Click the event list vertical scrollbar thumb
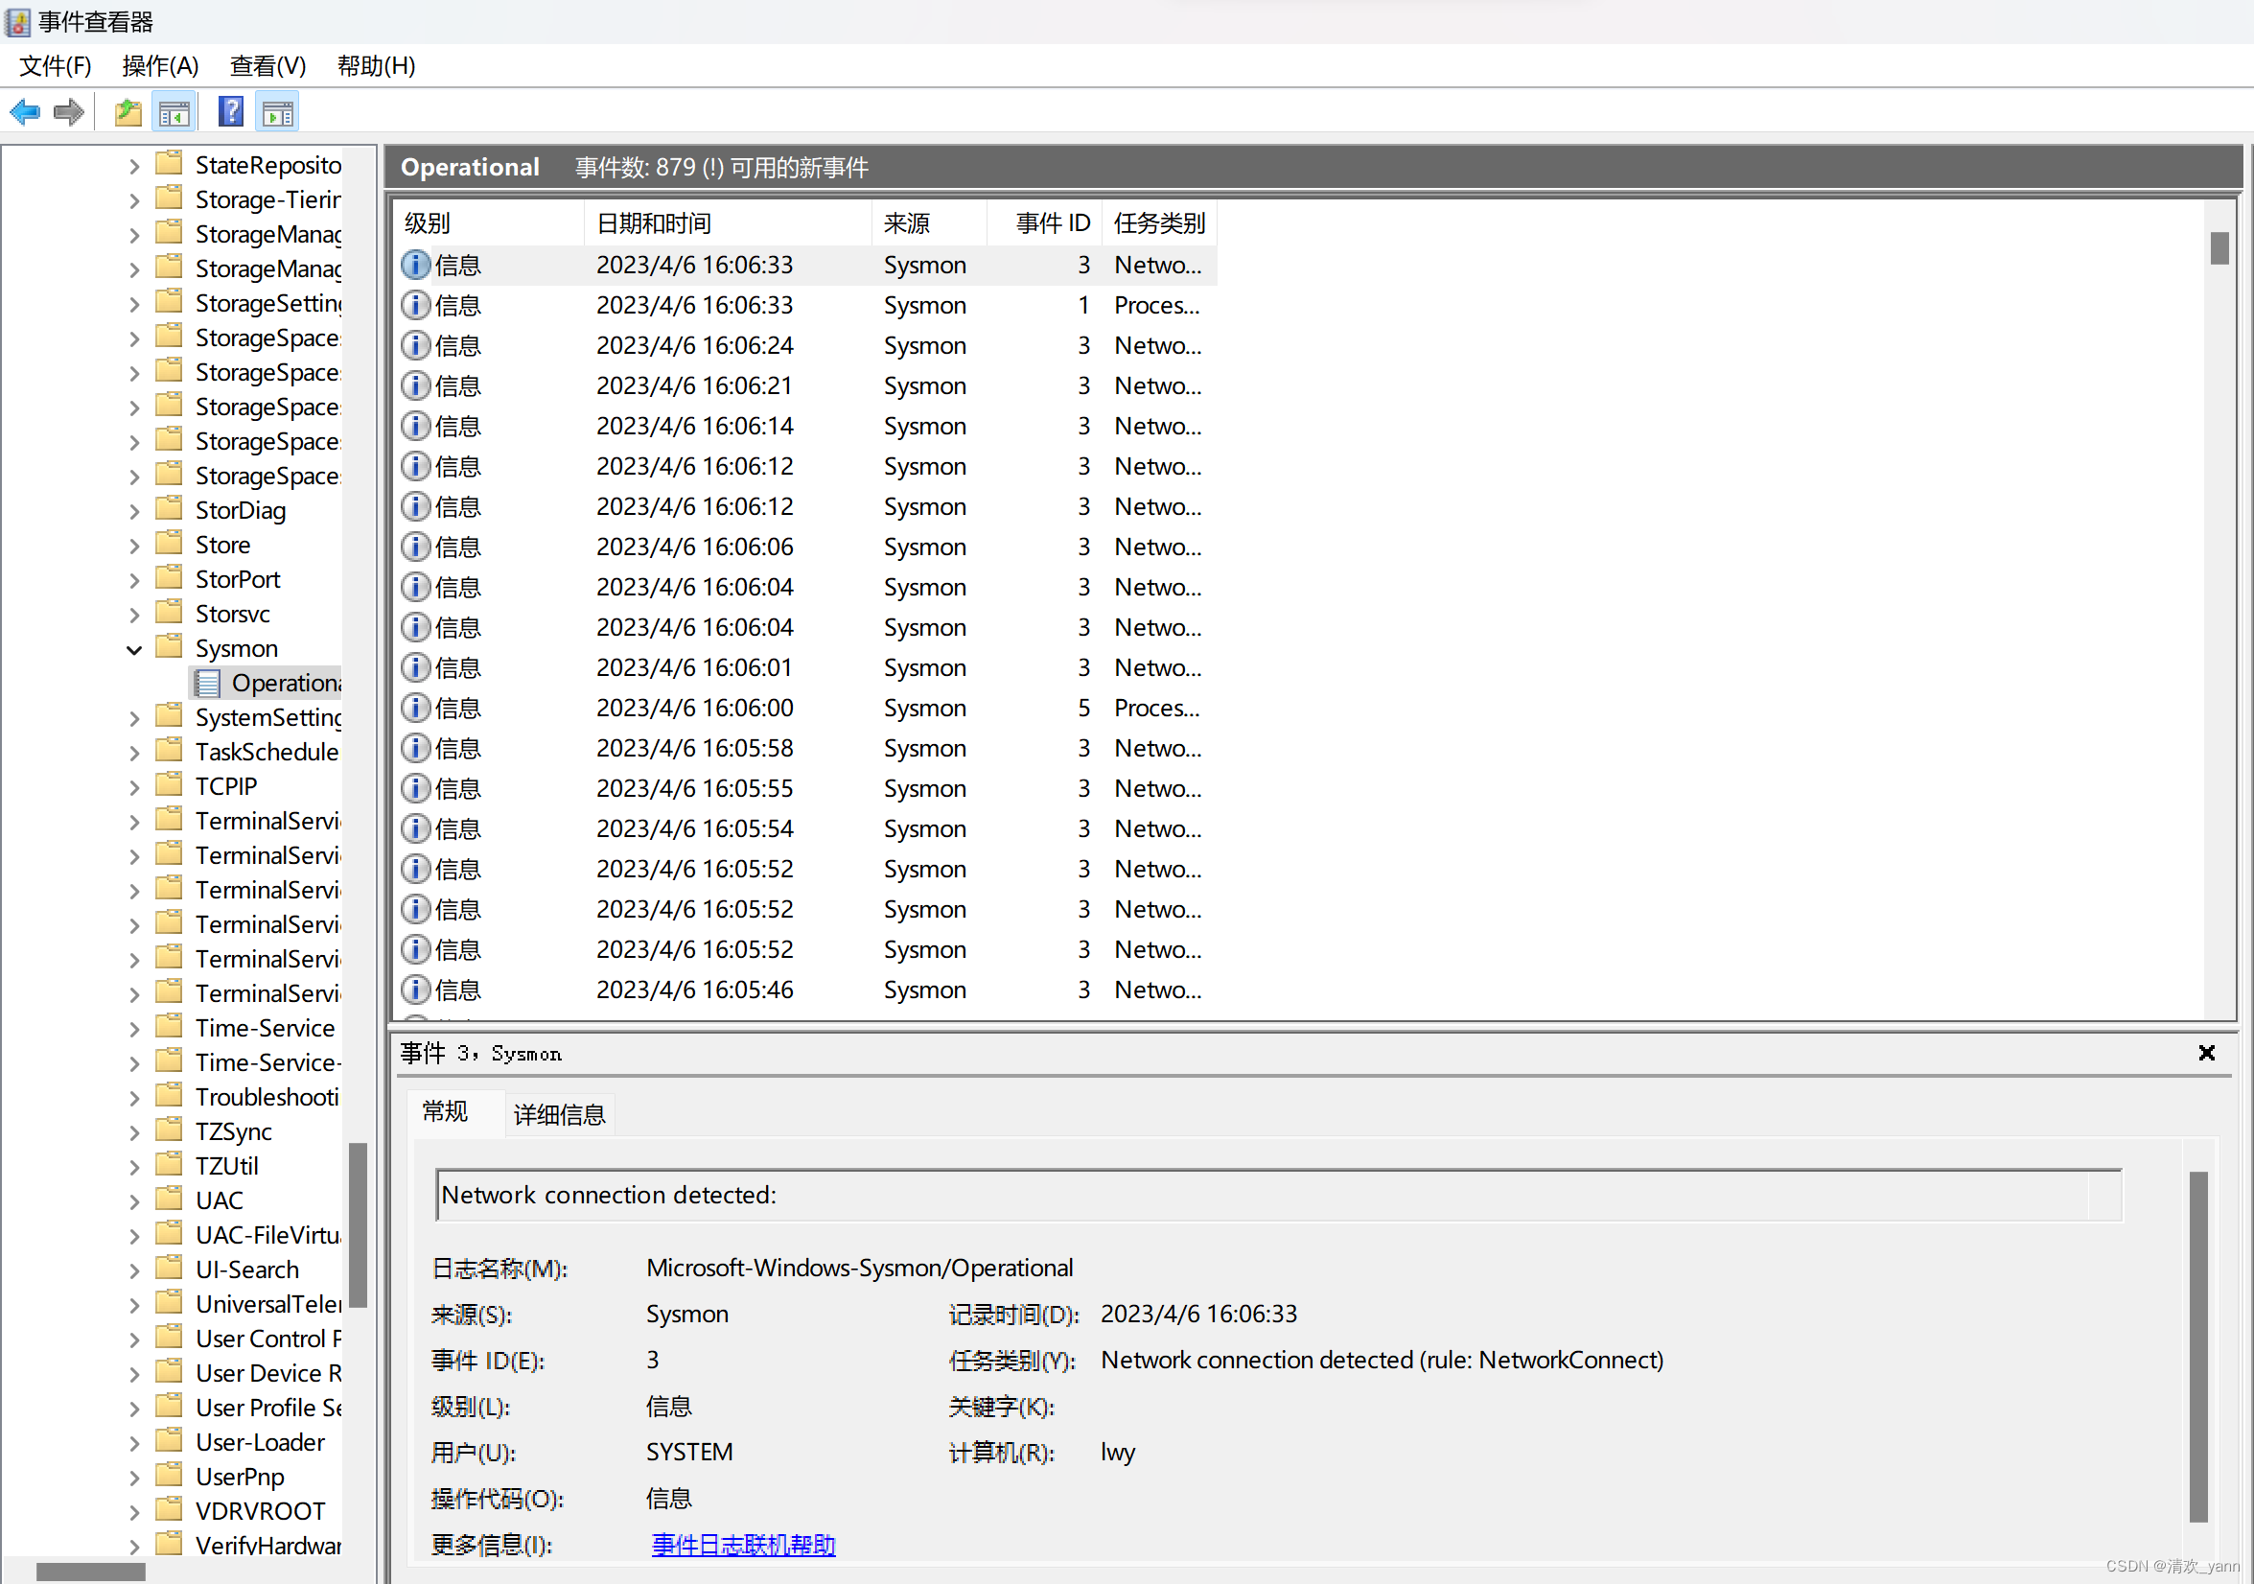The height and width of the screenshot is (1584, 2254). point(2219,247)
